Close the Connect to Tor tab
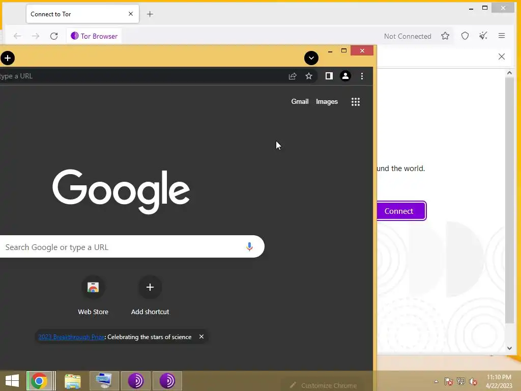 pos(131,14)
